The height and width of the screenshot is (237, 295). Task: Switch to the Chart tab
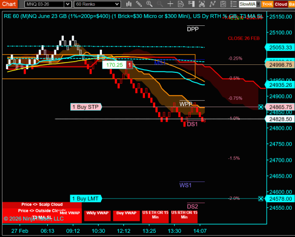point(9,4)
